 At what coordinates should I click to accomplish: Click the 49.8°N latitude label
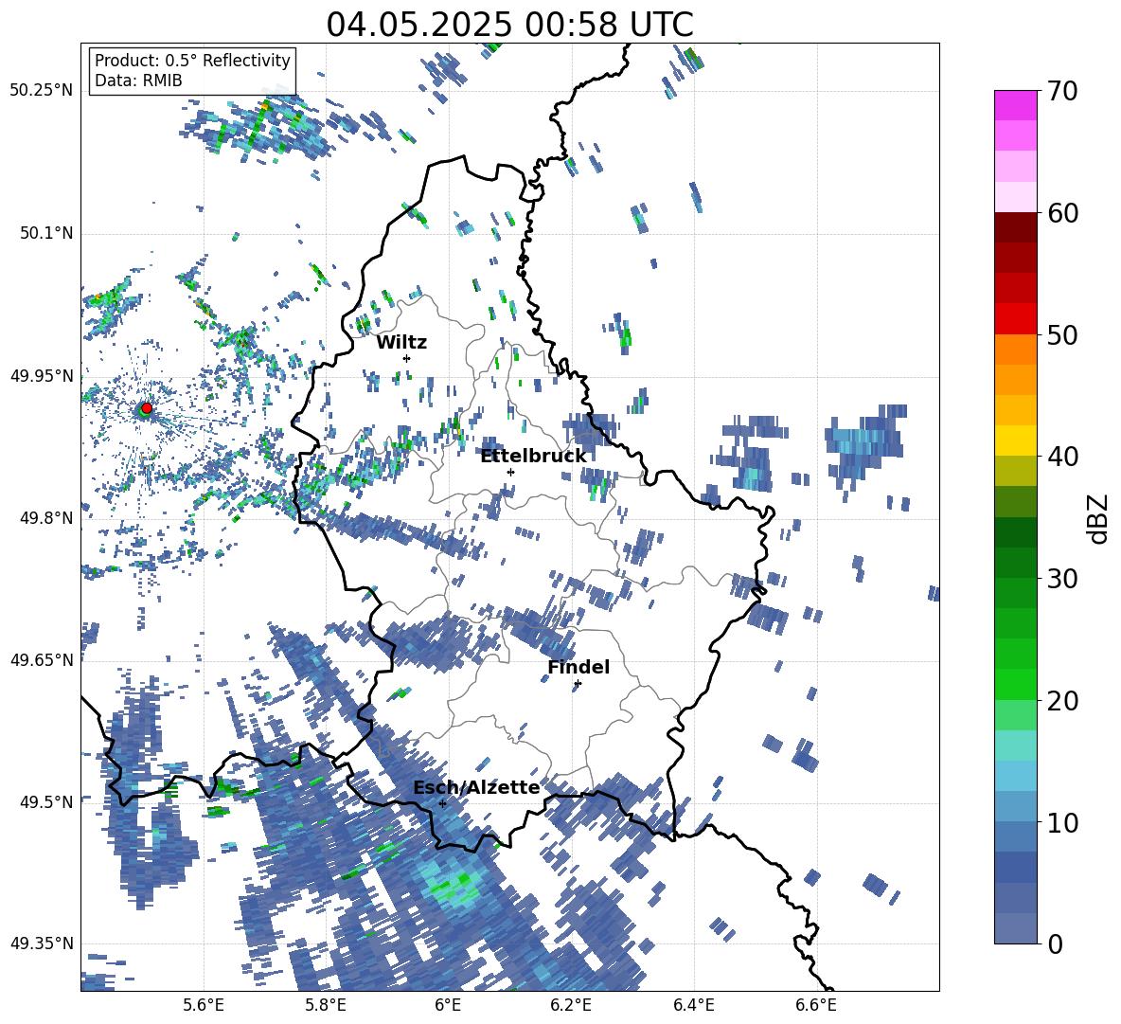pyautogui.click(x=45, y=518)
